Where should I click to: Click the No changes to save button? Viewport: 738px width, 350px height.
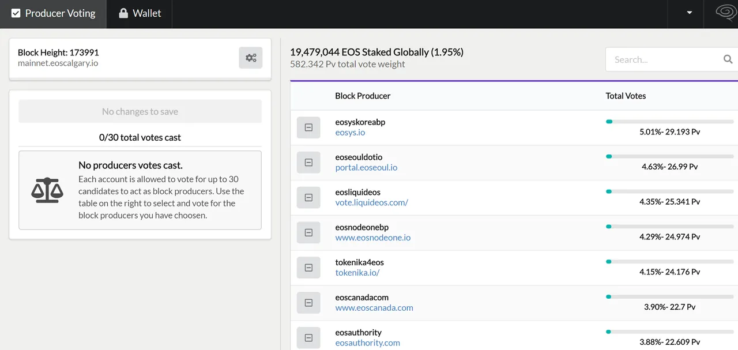pyautogui.click(x=140, y=111)
